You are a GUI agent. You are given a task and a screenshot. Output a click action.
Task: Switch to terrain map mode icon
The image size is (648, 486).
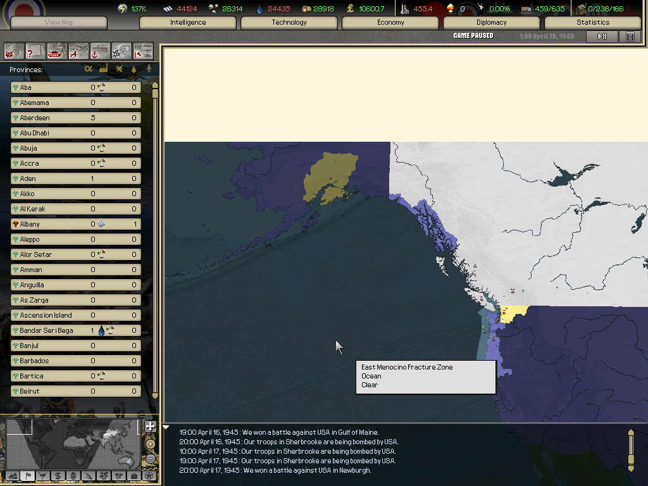(x=12, y=475)
